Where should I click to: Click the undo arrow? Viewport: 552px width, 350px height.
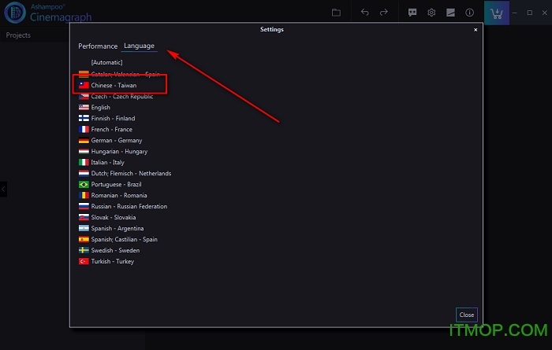click(364, 13)
